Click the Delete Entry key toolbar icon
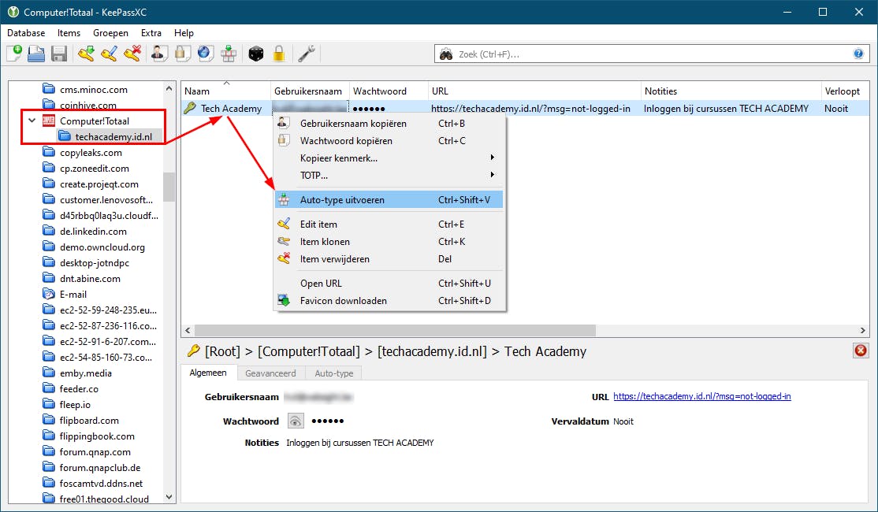Viewport: 878px width, 512px height. click(x=132, y=54)
